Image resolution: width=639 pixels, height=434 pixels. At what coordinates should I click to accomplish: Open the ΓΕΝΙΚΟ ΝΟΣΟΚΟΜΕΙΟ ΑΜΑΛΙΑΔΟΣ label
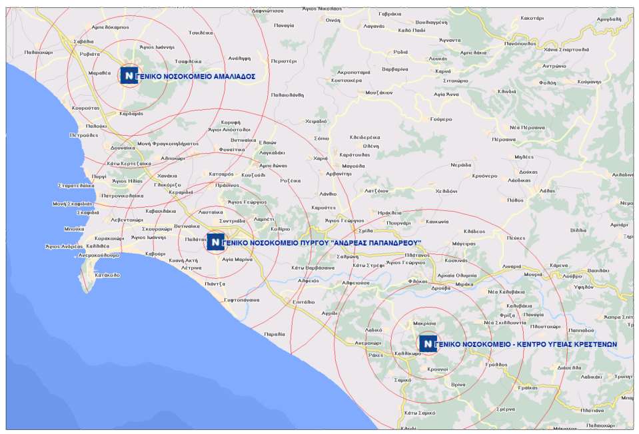click(x=197, y=76)
